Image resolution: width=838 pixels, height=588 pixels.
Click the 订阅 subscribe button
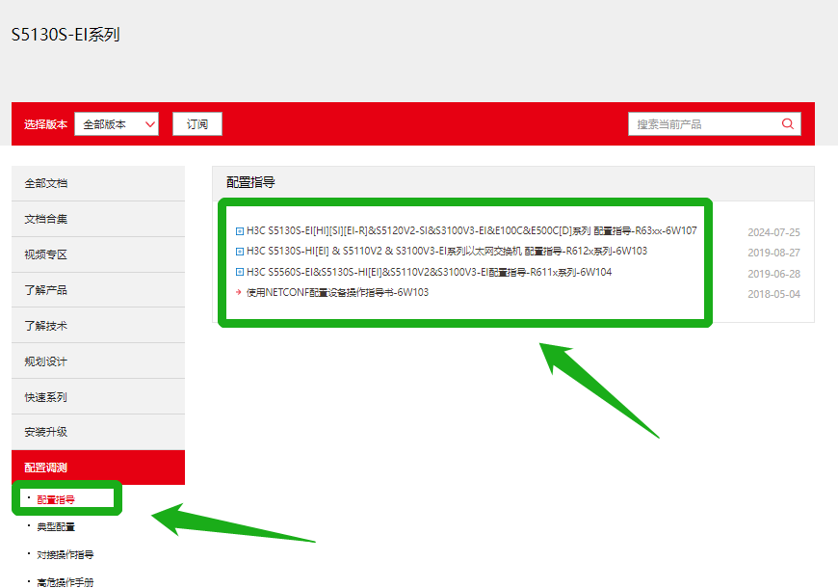tap(197, 124)
